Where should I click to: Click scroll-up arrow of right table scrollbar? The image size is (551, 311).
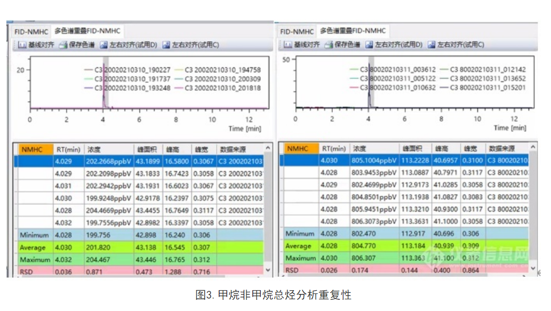click(532, 147)
